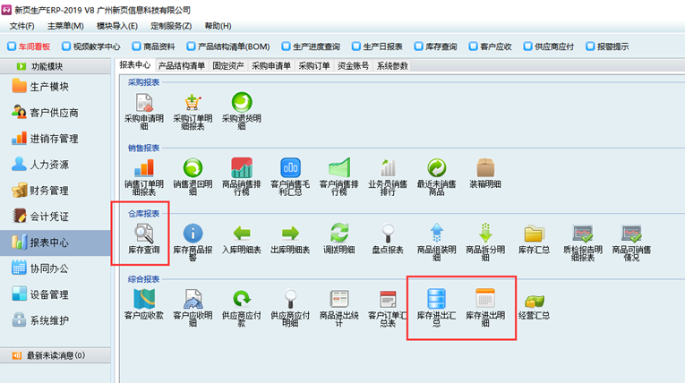This screenshot has width=685, height=383.
Task: Open the 库存进出汇总 report icon
Action: (436, 300)
